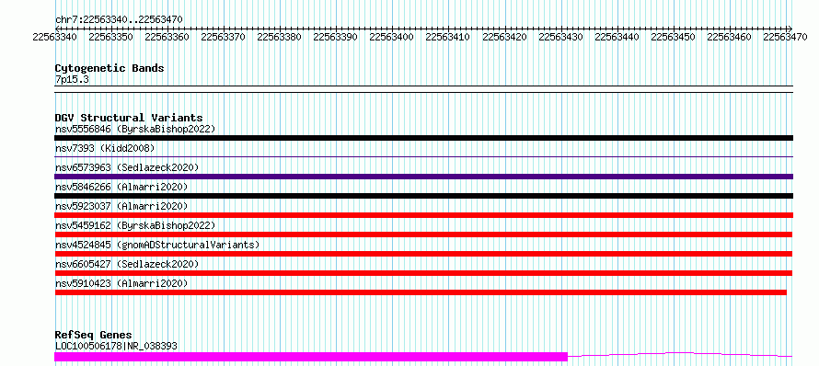Click the nsv5910423 (Almarri2020) label
The height and width of the screenshot is (366, 819).
click(x=121, y=283)
